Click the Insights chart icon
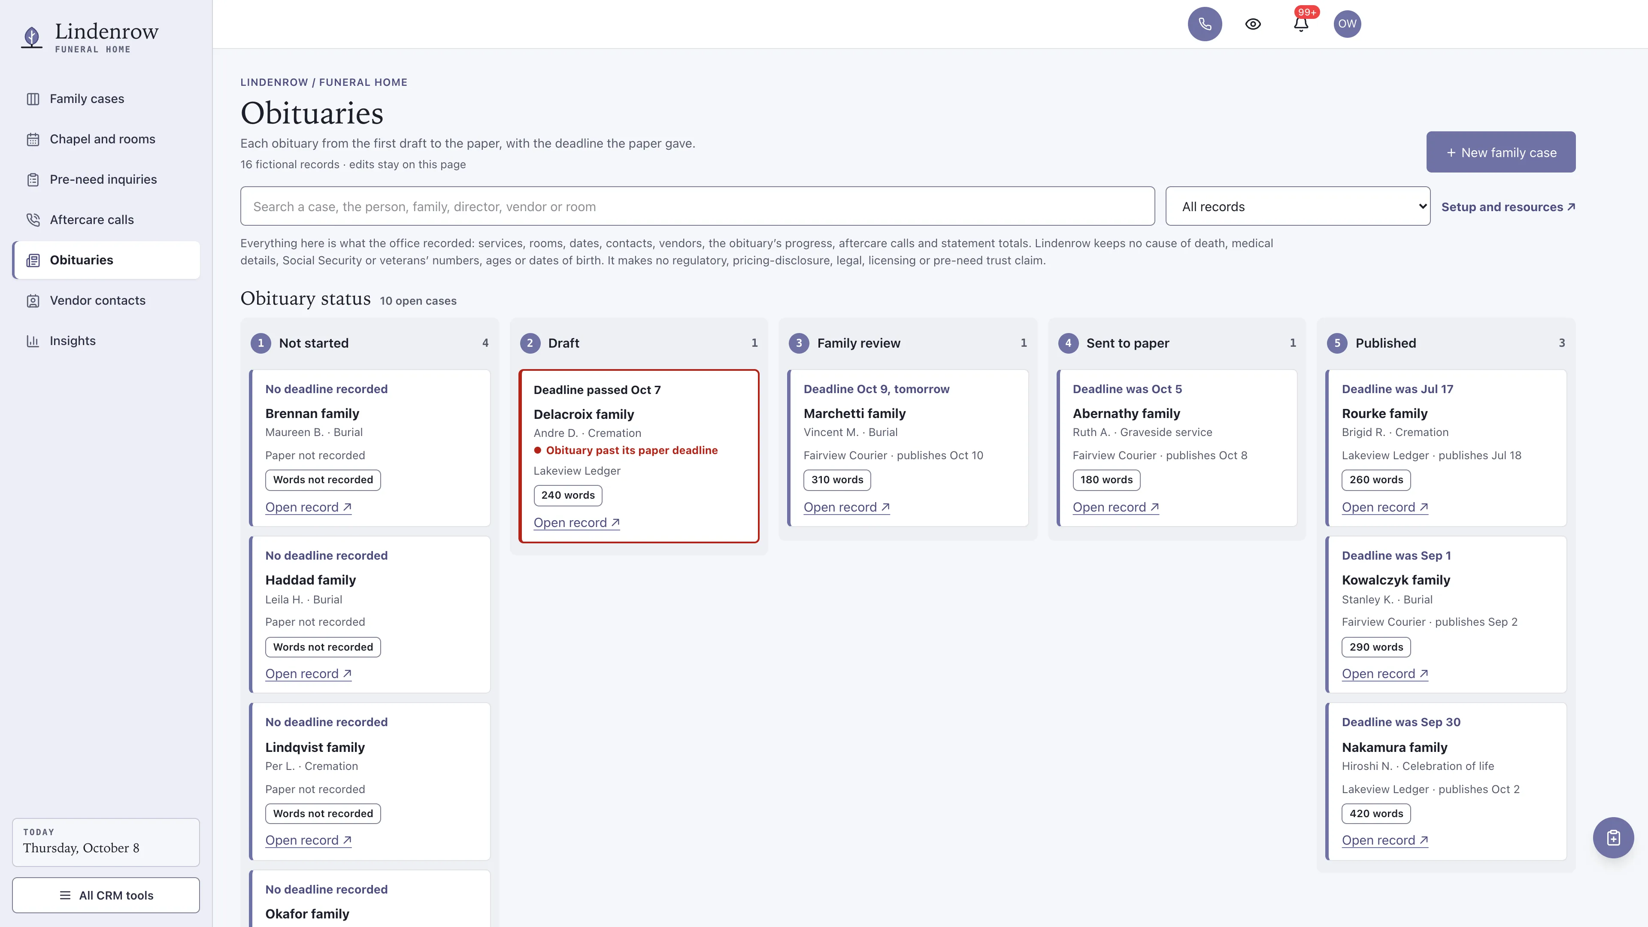 click(x=33, y=341)
